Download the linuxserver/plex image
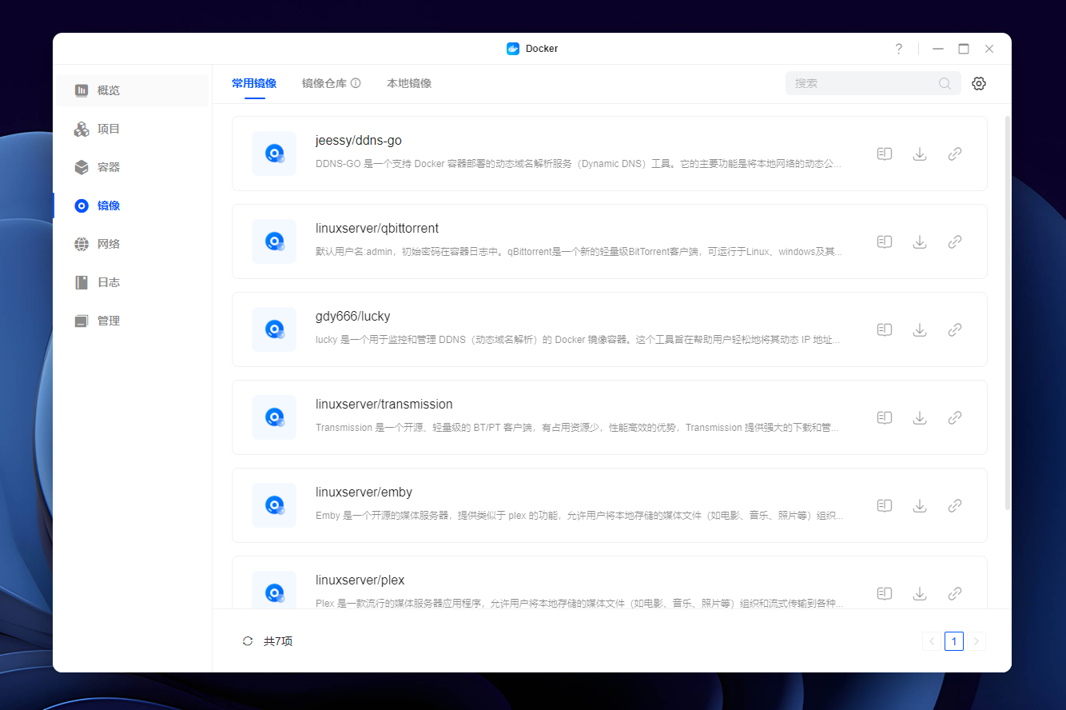Screen dimensions: 1066x710 [920, 593]
